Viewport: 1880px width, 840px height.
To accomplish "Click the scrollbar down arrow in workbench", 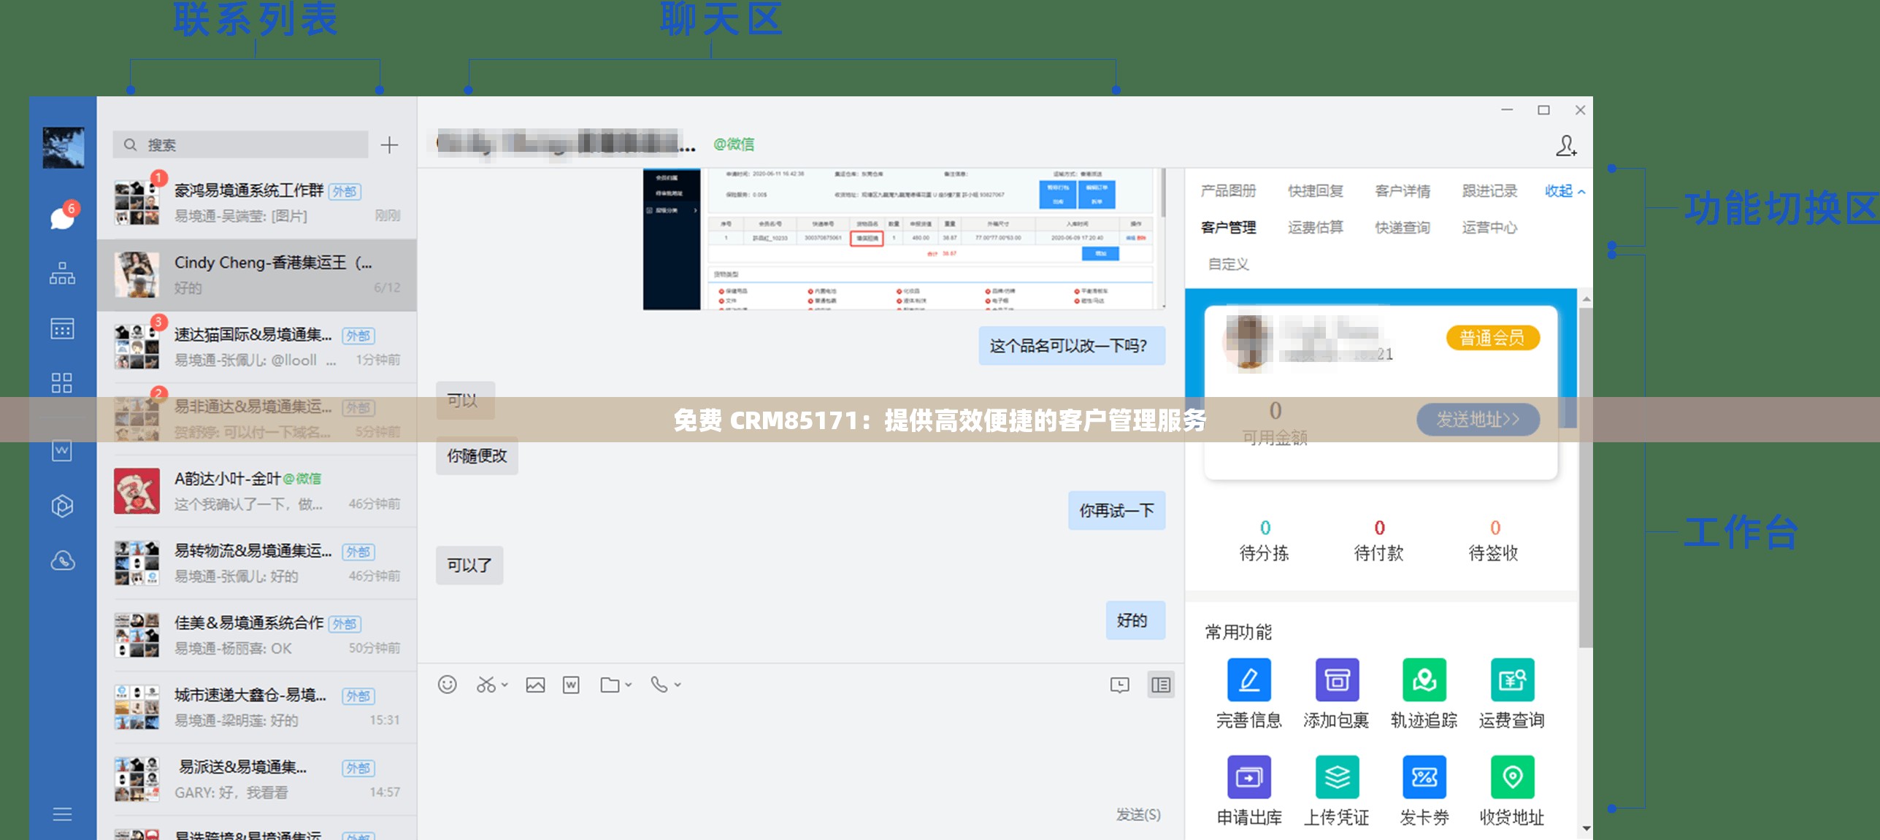I will pyautogui.click(x=1586, y=828).
